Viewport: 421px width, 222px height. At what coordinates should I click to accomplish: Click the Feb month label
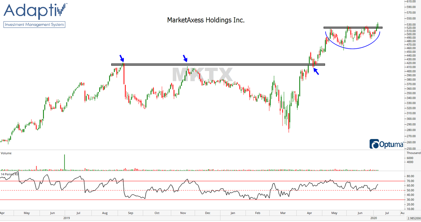[258, 213]
